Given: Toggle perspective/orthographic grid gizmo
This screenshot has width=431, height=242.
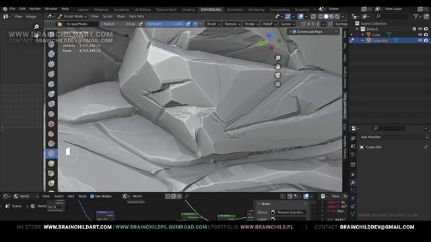Looking at the screenshot, I should [x=278, y=84].
